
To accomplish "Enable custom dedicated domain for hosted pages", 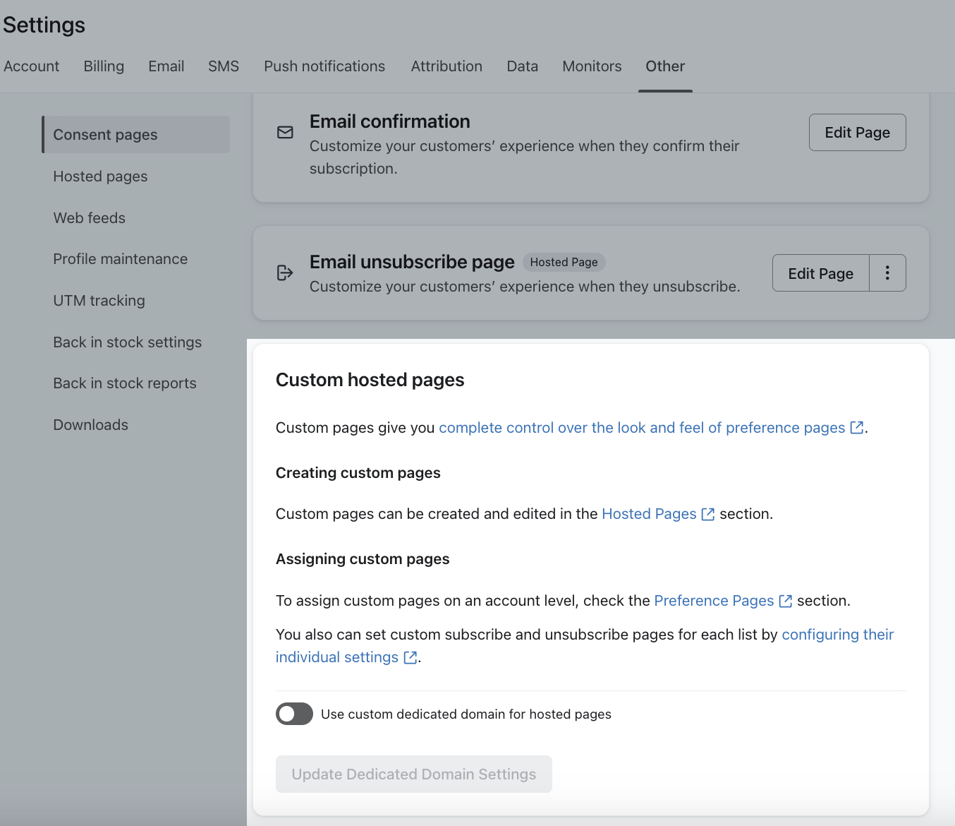I will pos(294,714).
